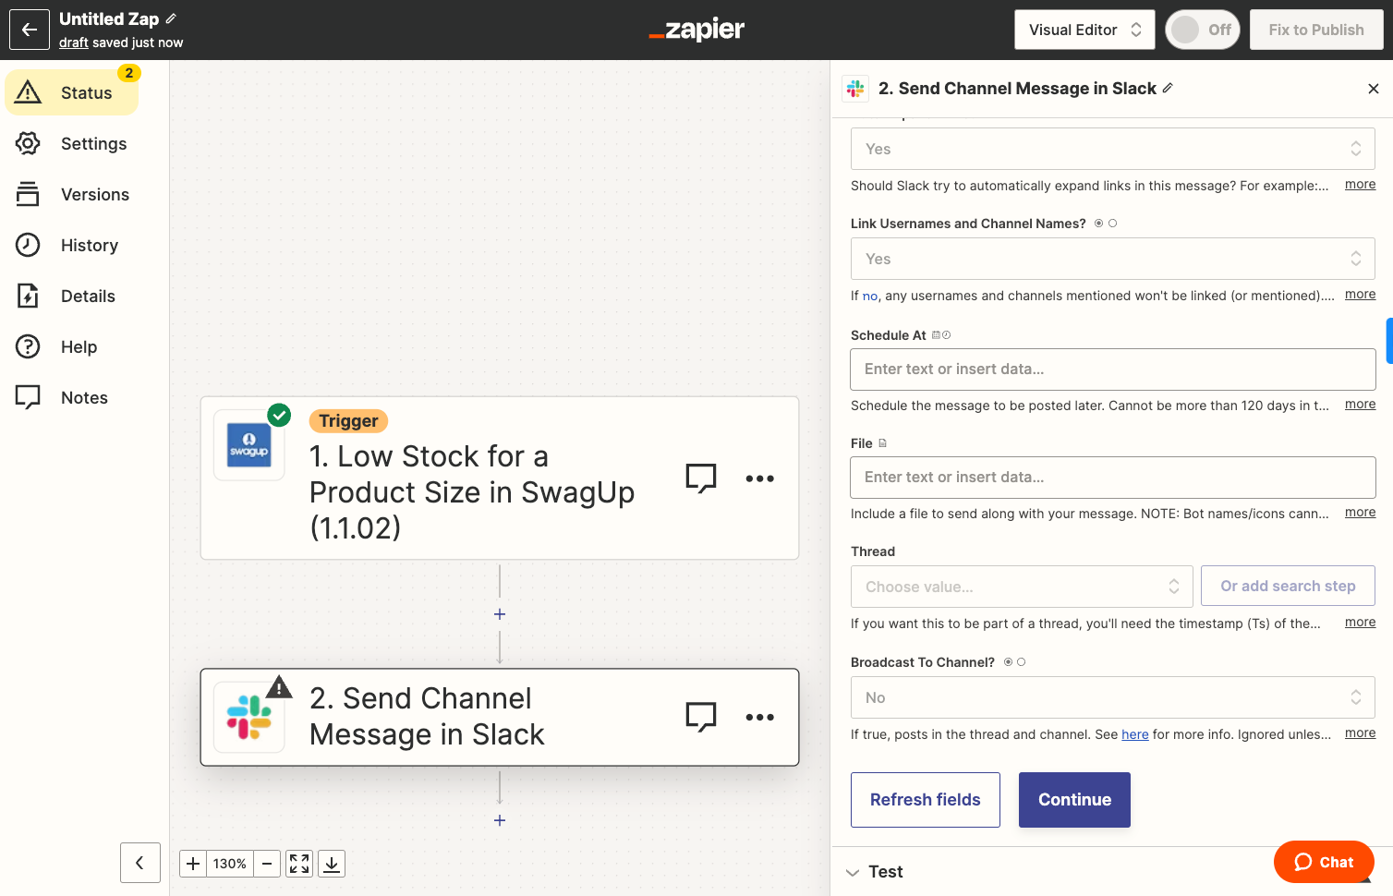
Task: Add comment on Send Channel Message step
Action: [701, 717]
